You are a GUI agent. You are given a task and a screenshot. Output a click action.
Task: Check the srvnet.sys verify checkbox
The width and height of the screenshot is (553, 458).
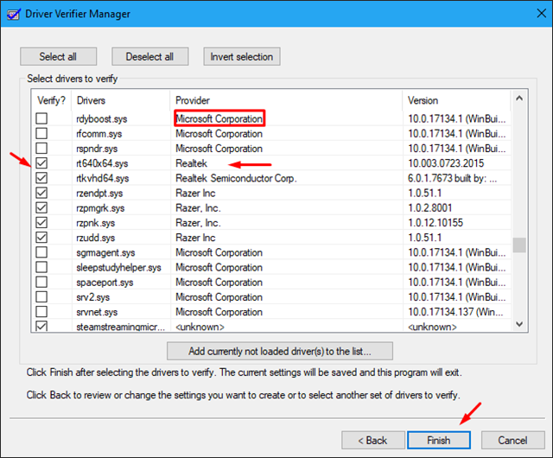click(41, 312)
